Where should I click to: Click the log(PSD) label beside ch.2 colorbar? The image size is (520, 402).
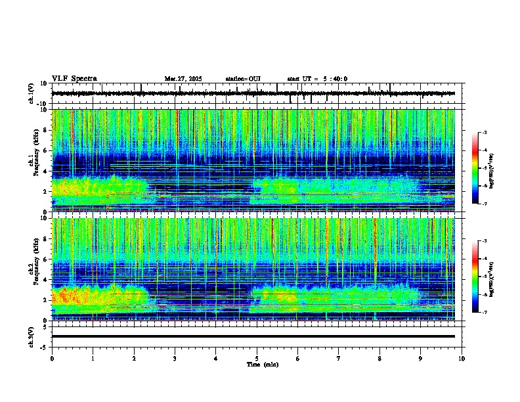click(492, 279)
